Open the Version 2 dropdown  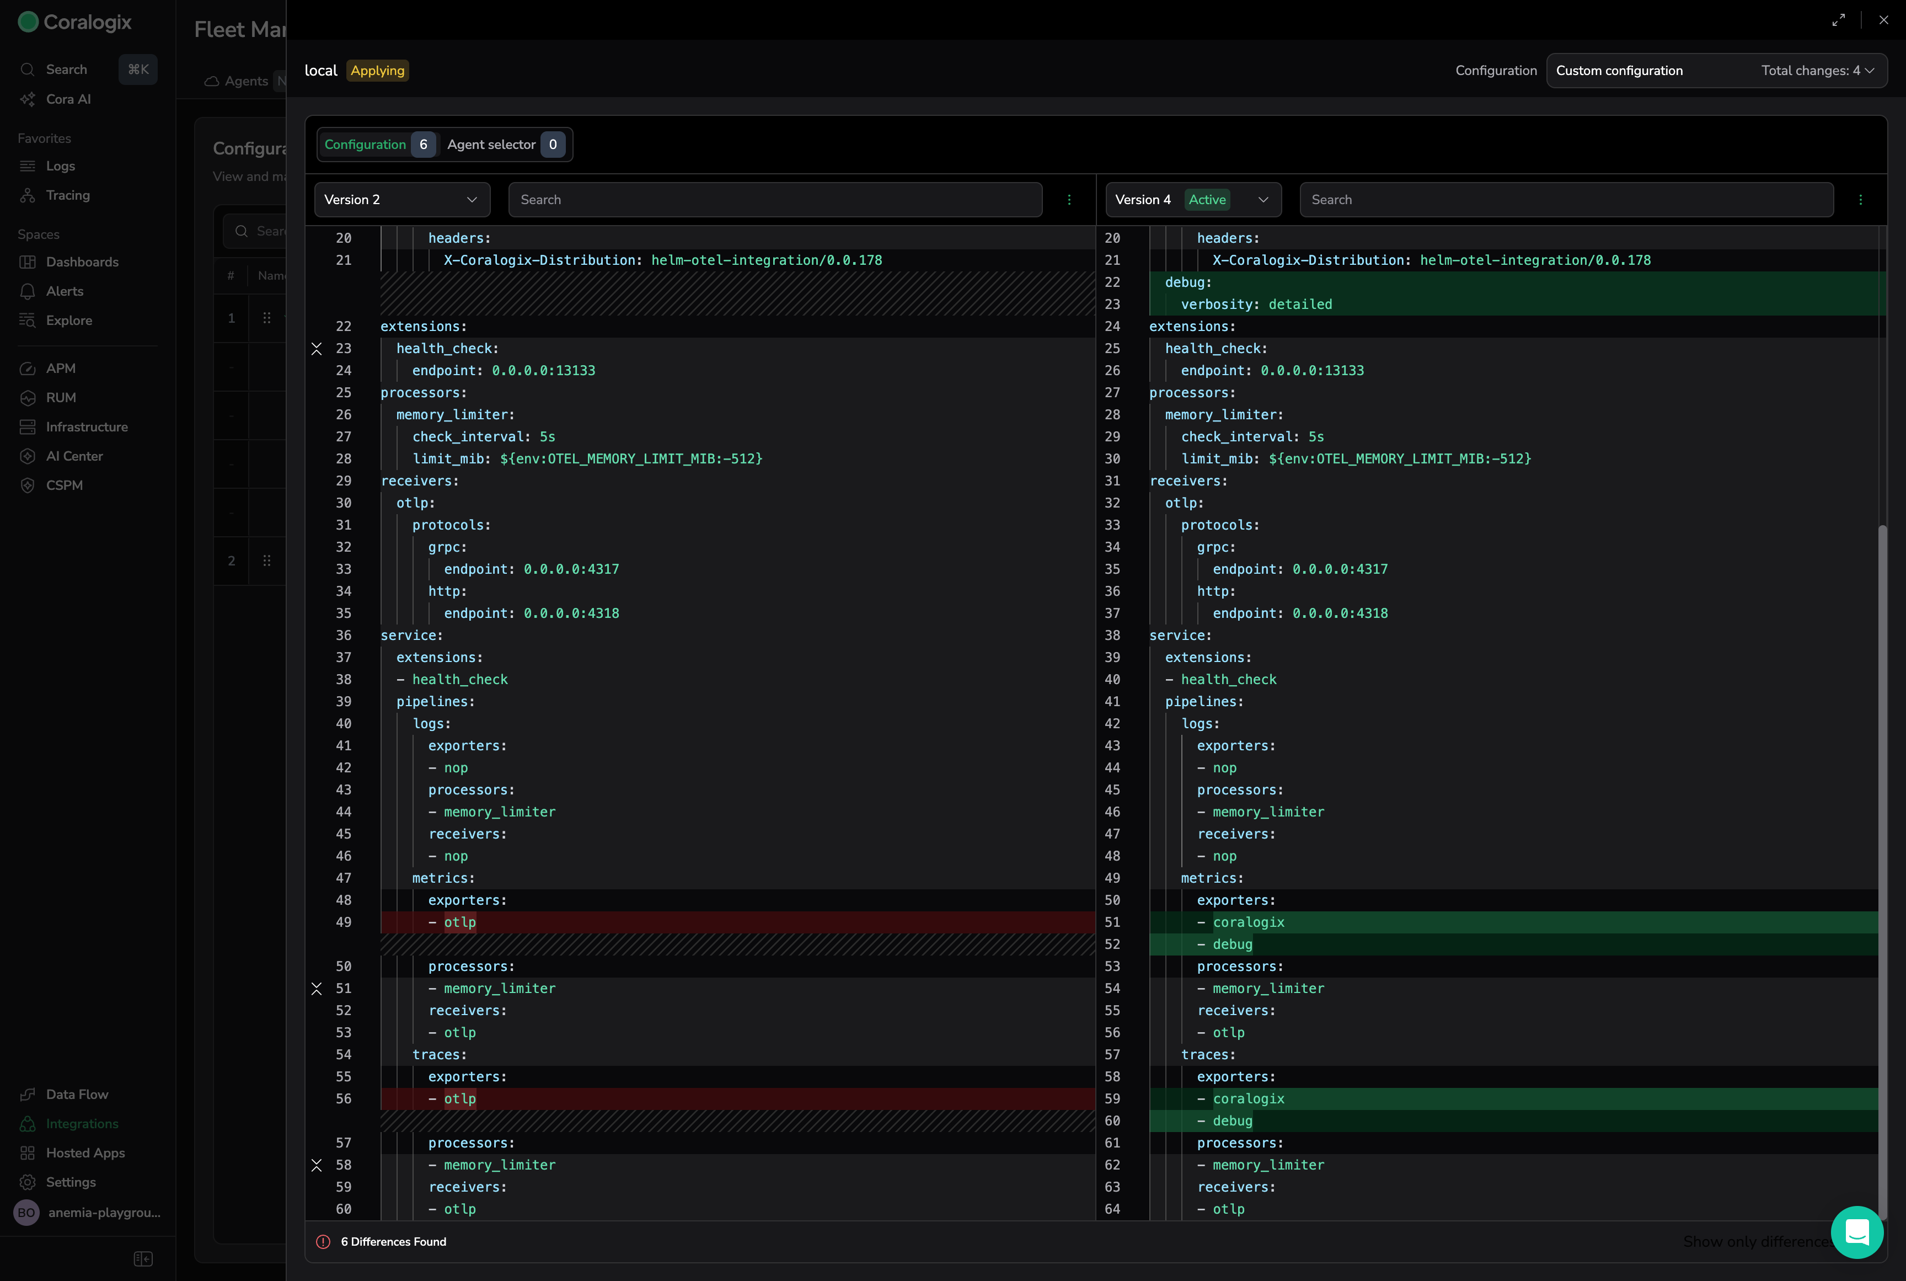402,200
